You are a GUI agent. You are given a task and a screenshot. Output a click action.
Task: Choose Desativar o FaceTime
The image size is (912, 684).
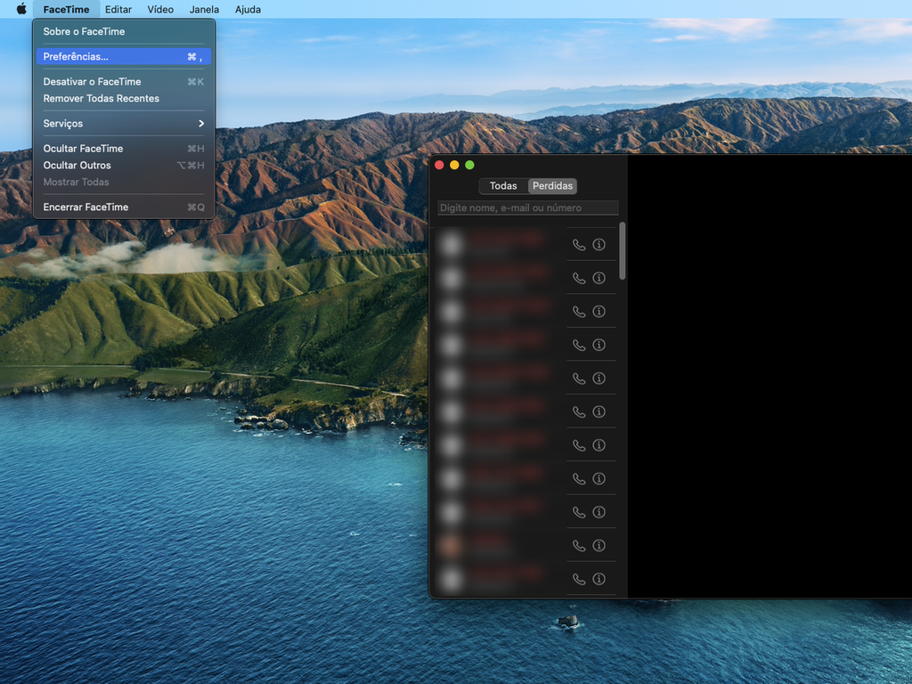tap(123, 81)
